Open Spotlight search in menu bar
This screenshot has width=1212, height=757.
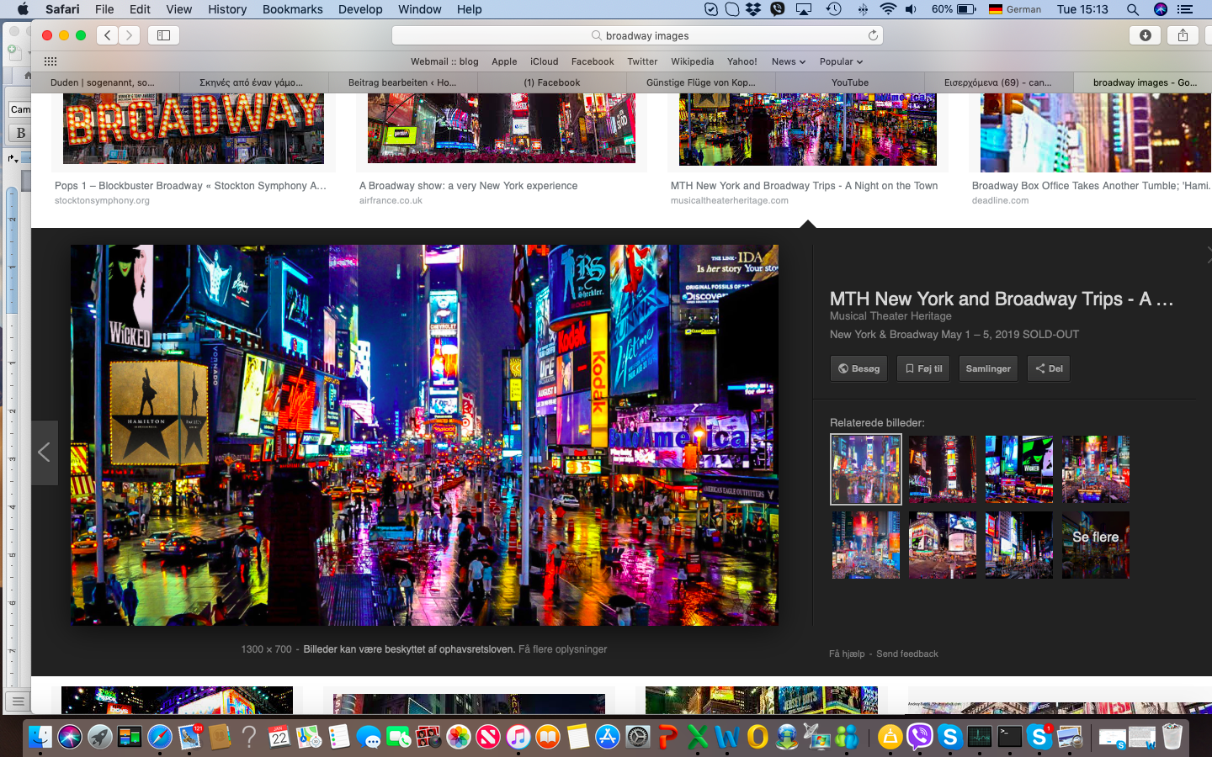coord(1133,9)
